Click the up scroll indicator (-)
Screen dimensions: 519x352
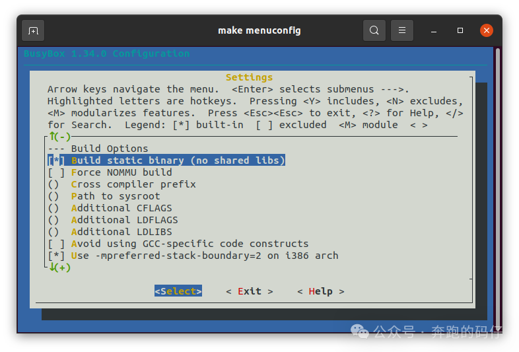60,137
